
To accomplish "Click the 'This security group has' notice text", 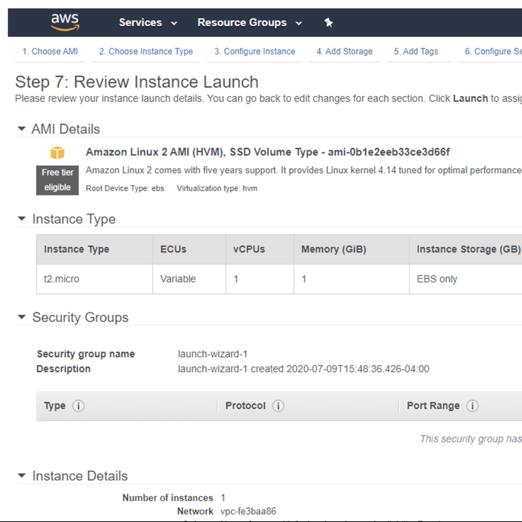I will click(x=471, y=439).
